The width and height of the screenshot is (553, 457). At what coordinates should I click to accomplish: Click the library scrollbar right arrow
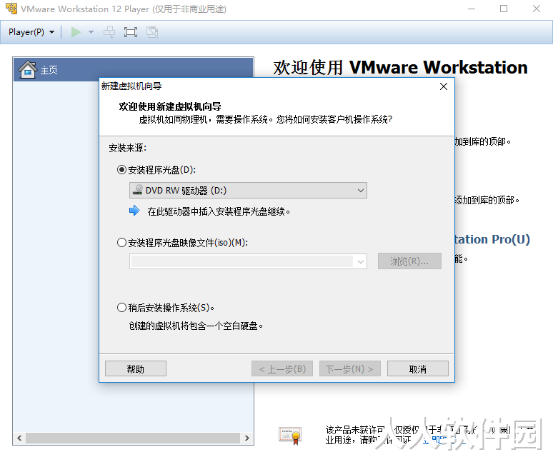point(247,438)
